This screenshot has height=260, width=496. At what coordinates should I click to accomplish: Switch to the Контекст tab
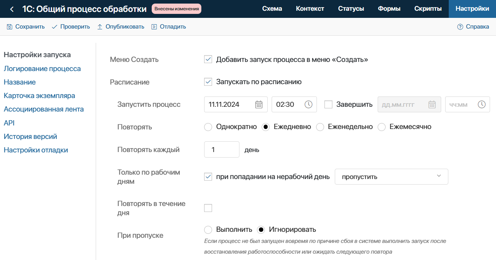click(x=310, y=9)
